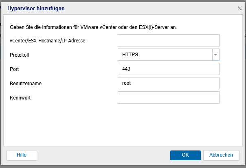This screenshot has width=246, height=168.
Task: Click the VMware vCenter instruction sentence
Action: 93,27
